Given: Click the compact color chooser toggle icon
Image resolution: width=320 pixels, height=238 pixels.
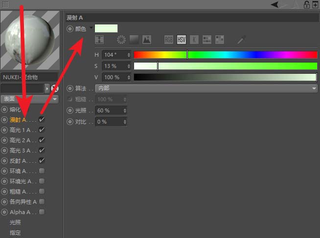Looking at the screenshot, I should click(99, 40).
